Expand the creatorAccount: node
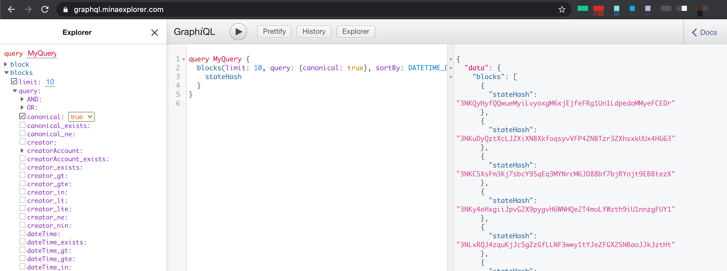This screenshot has height=271, width=727. click(x=22, y=151)
